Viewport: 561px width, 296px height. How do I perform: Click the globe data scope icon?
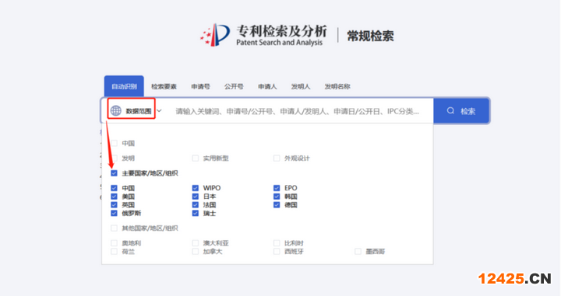(115, 110)
